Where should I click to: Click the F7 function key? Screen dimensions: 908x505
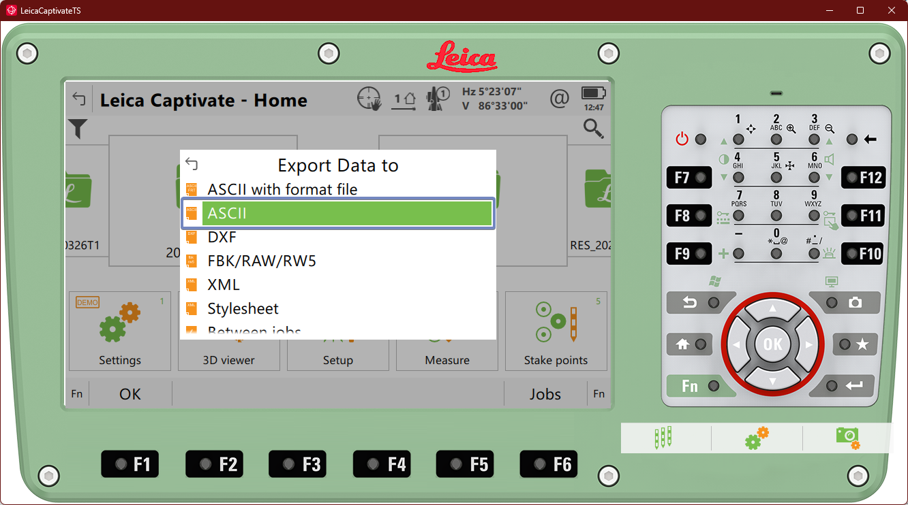tap(689, 178)
